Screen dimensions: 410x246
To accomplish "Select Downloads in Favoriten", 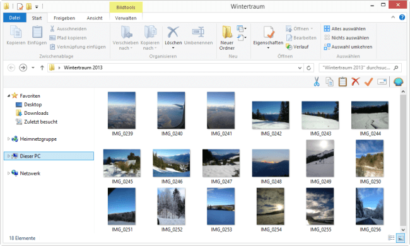I will pyautogui.click(x=36, y=113).
